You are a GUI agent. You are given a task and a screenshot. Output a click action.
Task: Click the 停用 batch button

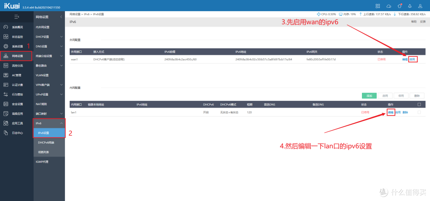401,96
